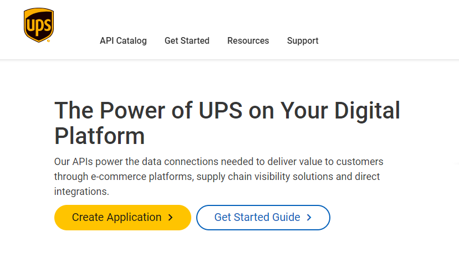
Task: Click the small registered mark beside UPS logo
Action: 49,41
